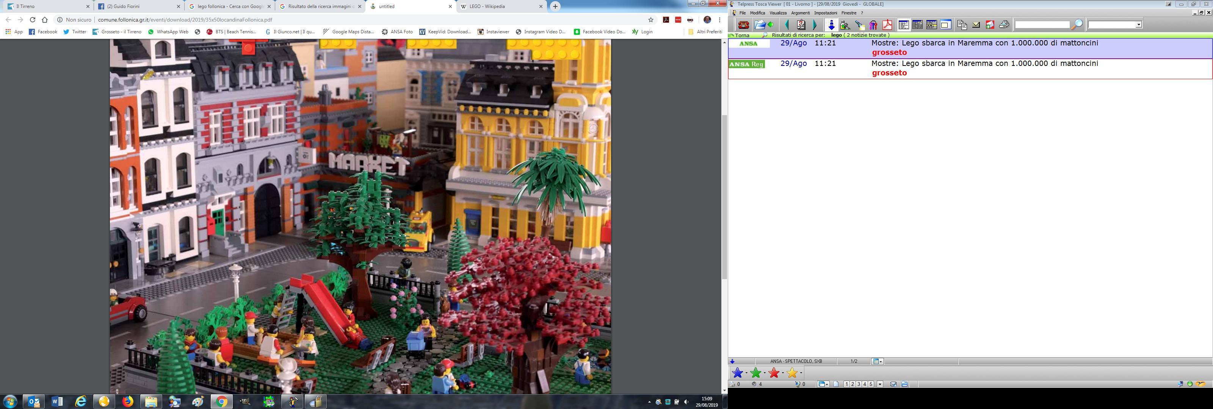Select the yellow star marker
The width and height of the screenshot is (1213, 409).
[x=792, y=373]
